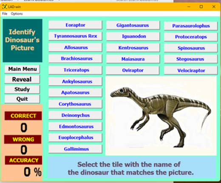Viewport: 221px width, 183px height.
Task: Pick the Apatosaurus tile
Action: coord(75,93)
